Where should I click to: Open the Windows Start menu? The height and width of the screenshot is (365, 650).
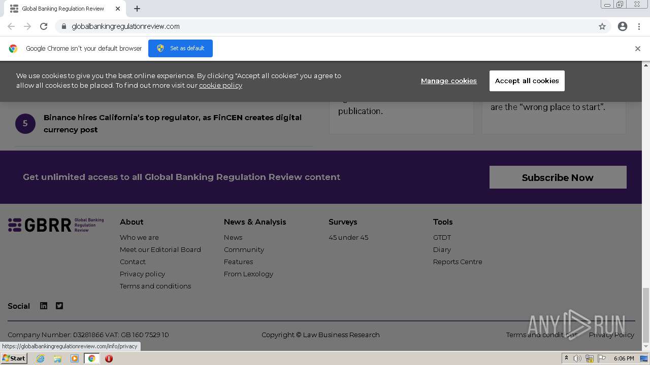pyautogui.click(x=14, y=358)
